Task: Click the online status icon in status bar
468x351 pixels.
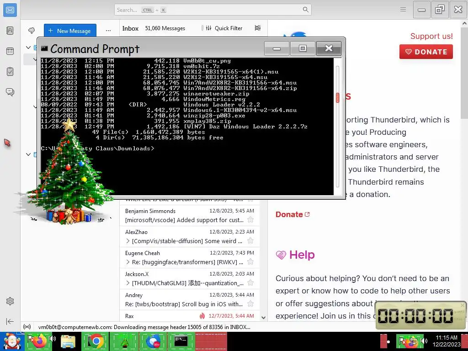Action: coord(27,327)
